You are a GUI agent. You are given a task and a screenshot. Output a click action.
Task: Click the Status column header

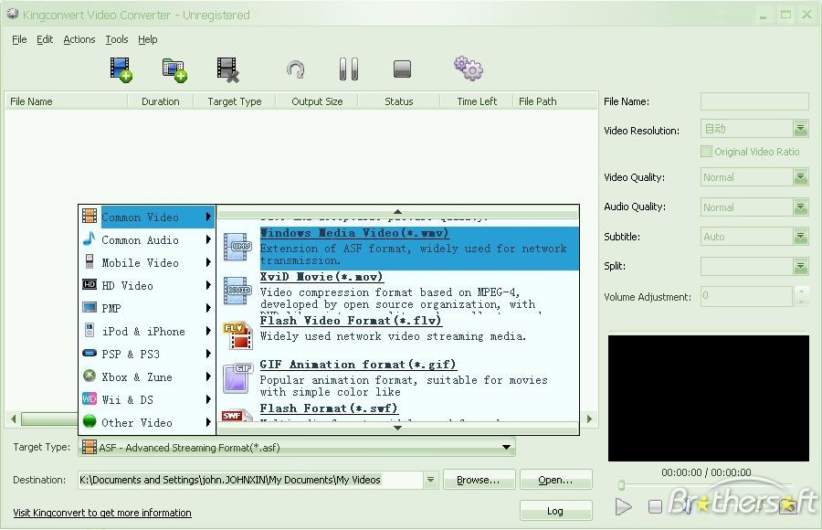click(399, 101)
